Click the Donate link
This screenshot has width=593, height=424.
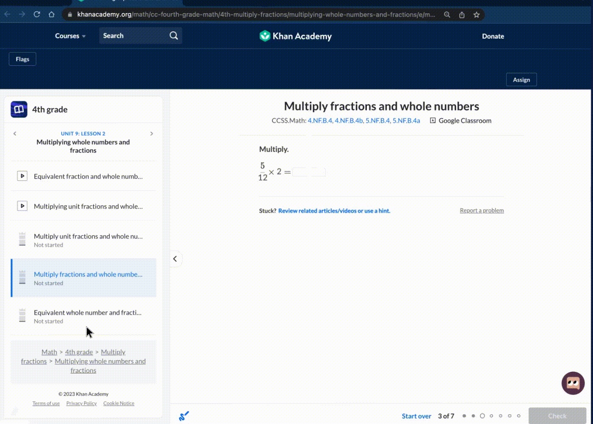click(493, 36)
